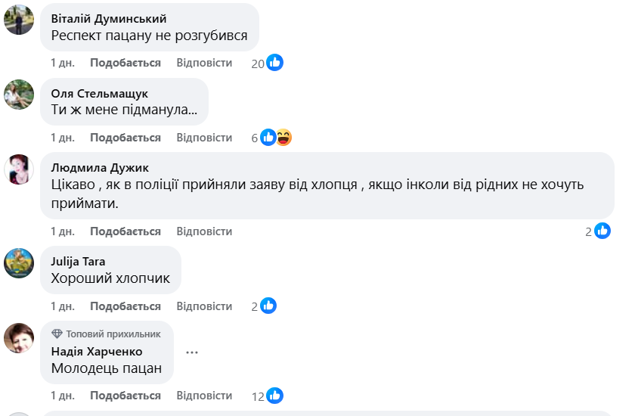This screenshot has width=635, height=416.
Task: Open Надія Харченко's profile avatar
Action: pyautogui.click(x=19, y=337)
